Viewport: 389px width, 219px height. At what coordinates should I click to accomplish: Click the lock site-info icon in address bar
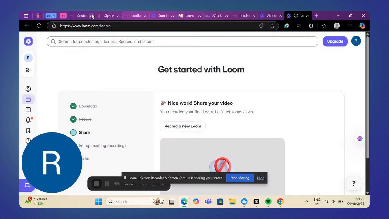(54, 26)
